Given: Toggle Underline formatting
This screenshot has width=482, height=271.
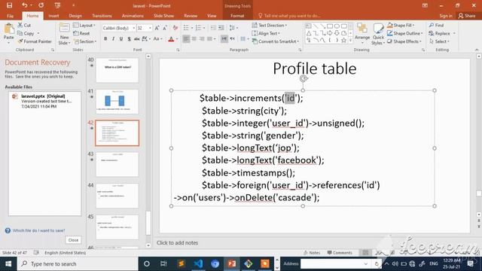Looking at the screenshot, I should tap(121, 39).
